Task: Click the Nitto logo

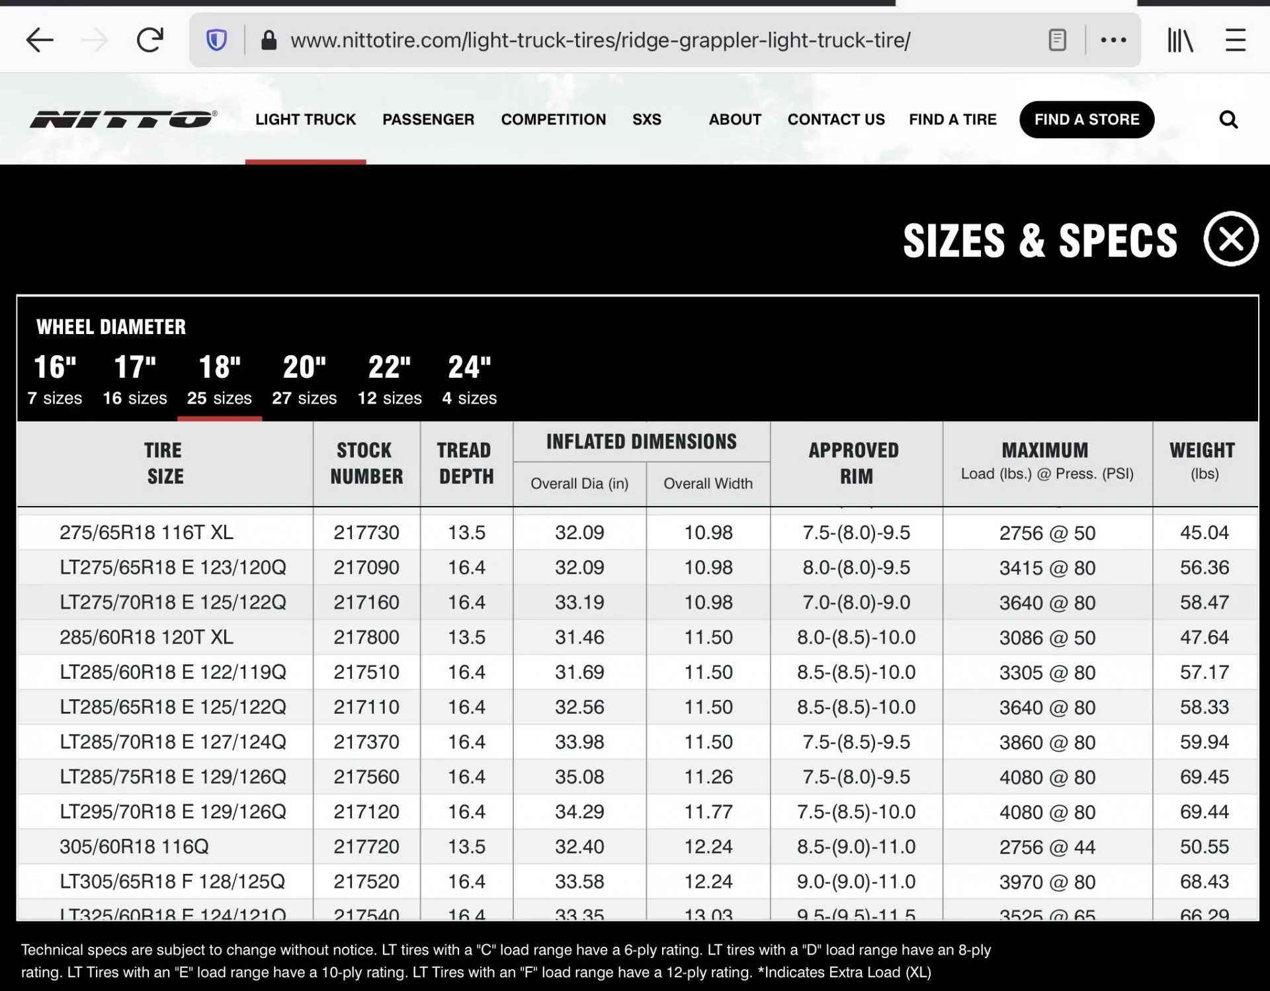Action: 123,119
